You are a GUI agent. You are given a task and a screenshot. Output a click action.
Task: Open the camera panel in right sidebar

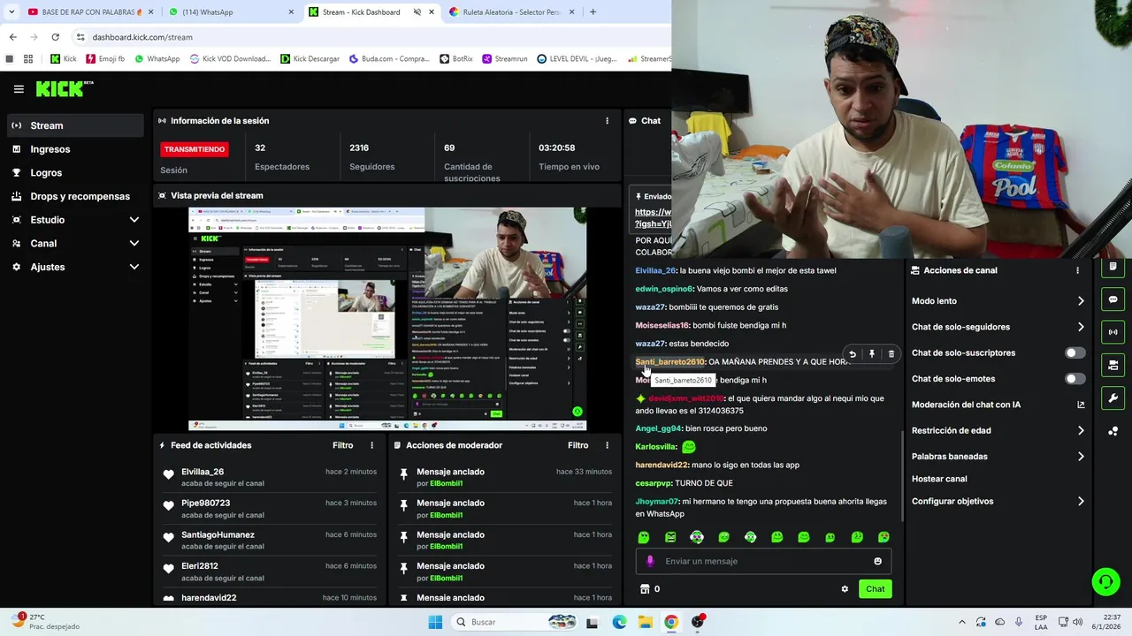click(x=1113, y=365)
